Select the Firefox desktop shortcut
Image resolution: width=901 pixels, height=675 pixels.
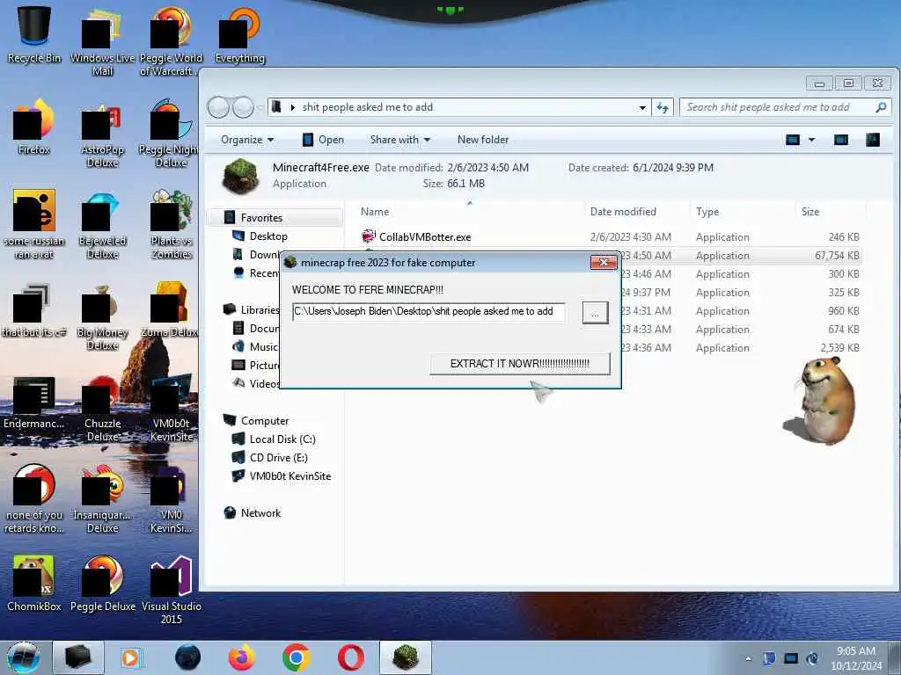tap(34, 127)
